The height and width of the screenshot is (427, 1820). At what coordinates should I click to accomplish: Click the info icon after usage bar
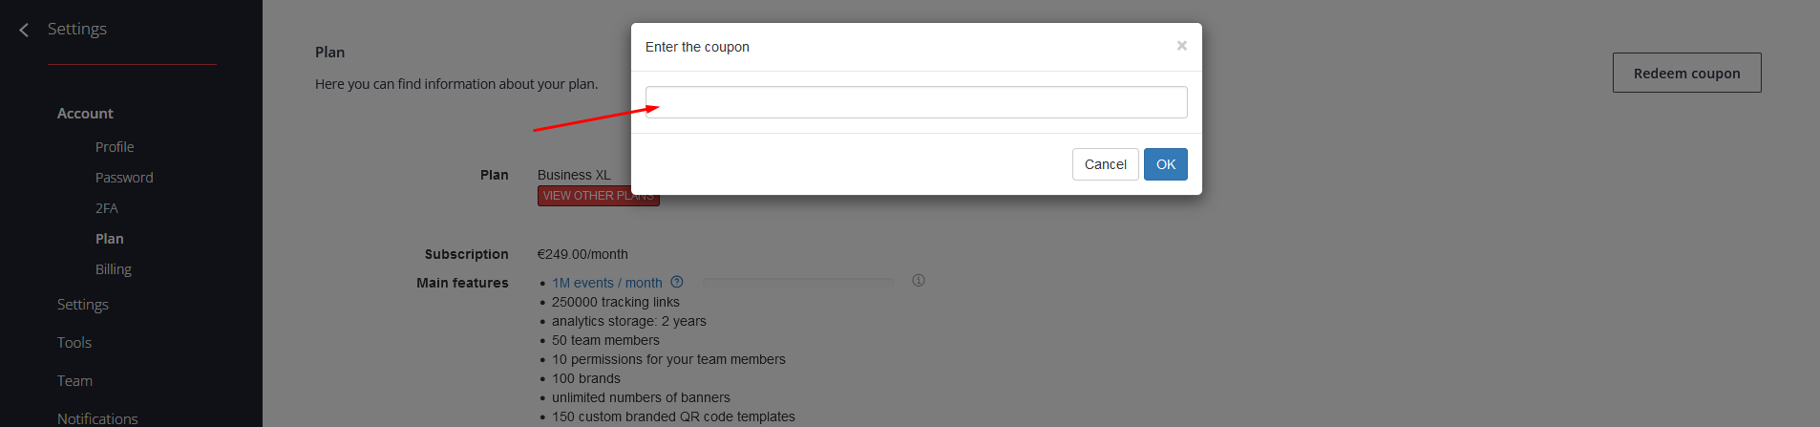click(919, 280)
